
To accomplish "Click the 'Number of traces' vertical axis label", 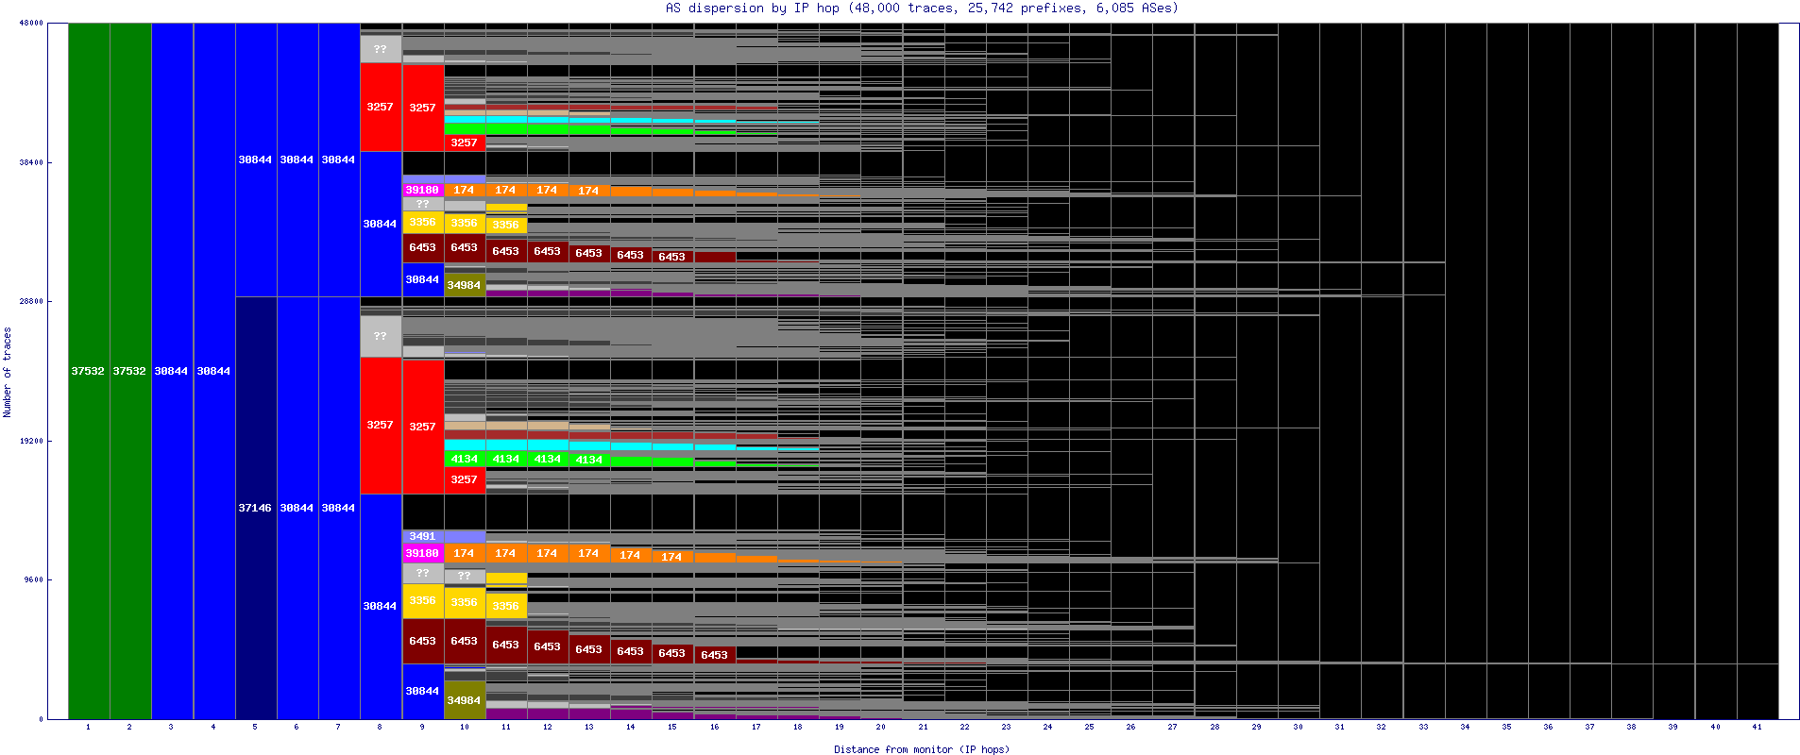I will (8, 372).
